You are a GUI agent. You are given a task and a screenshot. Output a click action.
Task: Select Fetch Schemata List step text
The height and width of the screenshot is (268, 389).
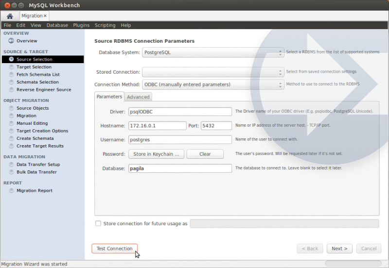coord(38,74)
